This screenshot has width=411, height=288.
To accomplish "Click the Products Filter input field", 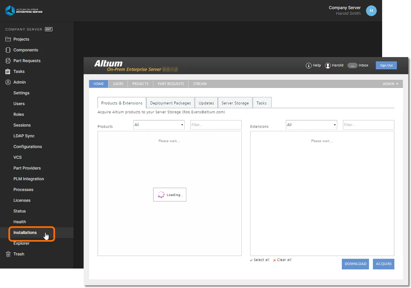I will (x=216, y=125).
